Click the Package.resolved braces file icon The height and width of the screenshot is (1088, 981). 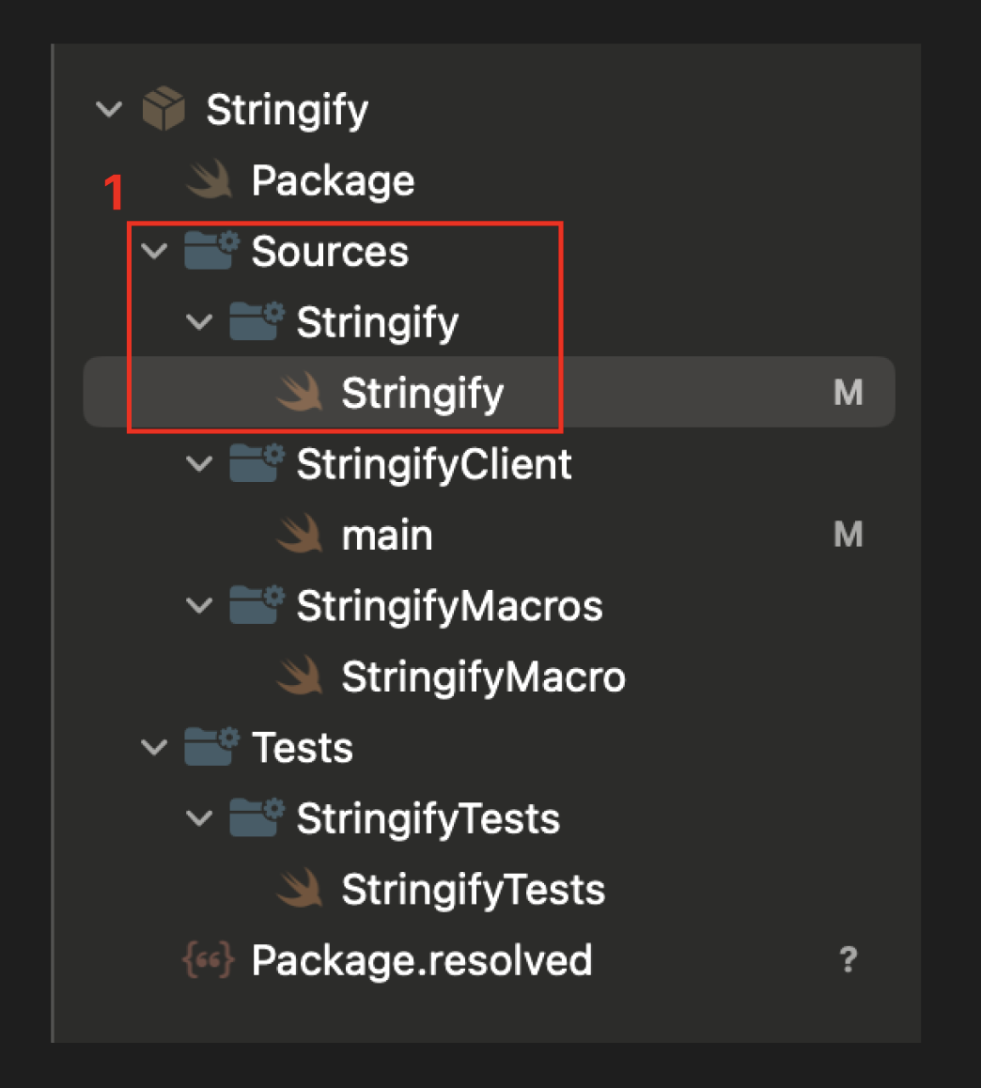pyautogui.click(x=207, y=960)
